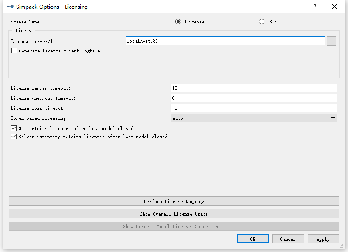Click the License Type label text

point(25,22)
